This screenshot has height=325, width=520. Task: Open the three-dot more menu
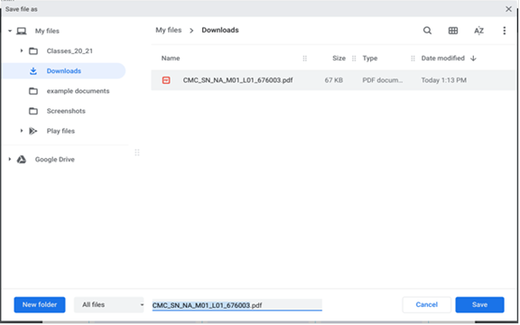504,31
